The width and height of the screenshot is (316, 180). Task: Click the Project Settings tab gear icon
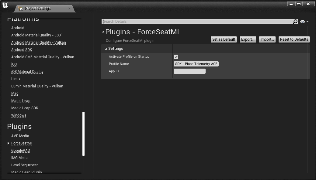click(x=20, y=8)
